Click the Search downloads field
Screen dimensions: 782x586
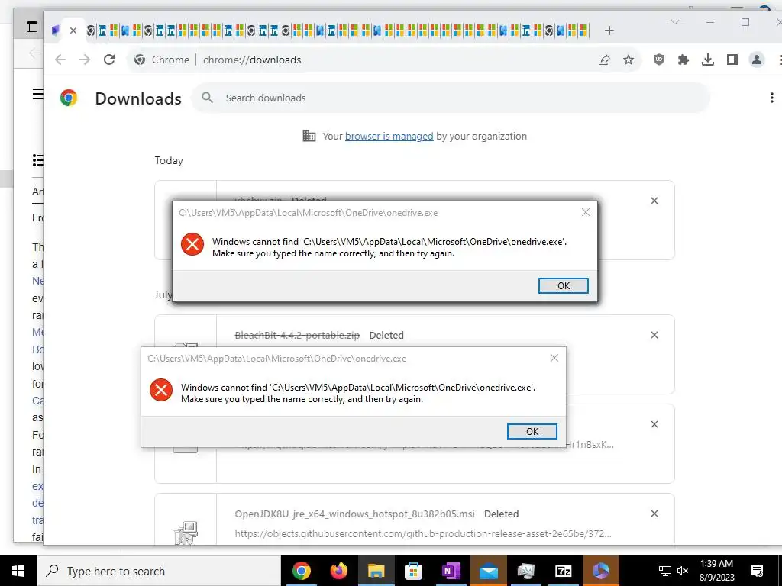pos(451,98)
